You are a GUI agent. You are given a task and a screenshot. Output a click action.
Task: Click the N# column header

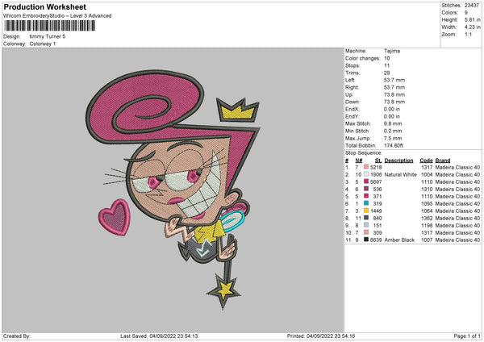click(359, 161)
